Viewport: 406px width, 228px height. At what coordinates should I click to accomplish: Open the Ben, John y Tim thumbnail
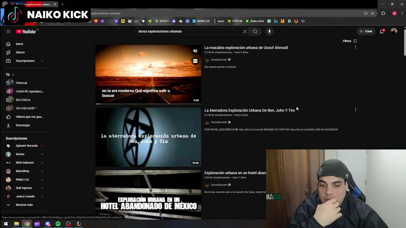point(148,137)
